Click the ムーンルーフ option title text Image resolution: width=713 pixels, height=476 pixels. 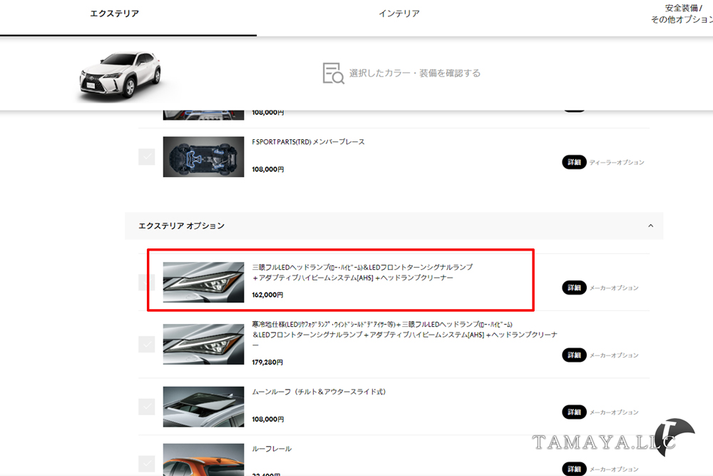(x=319, y=392)
